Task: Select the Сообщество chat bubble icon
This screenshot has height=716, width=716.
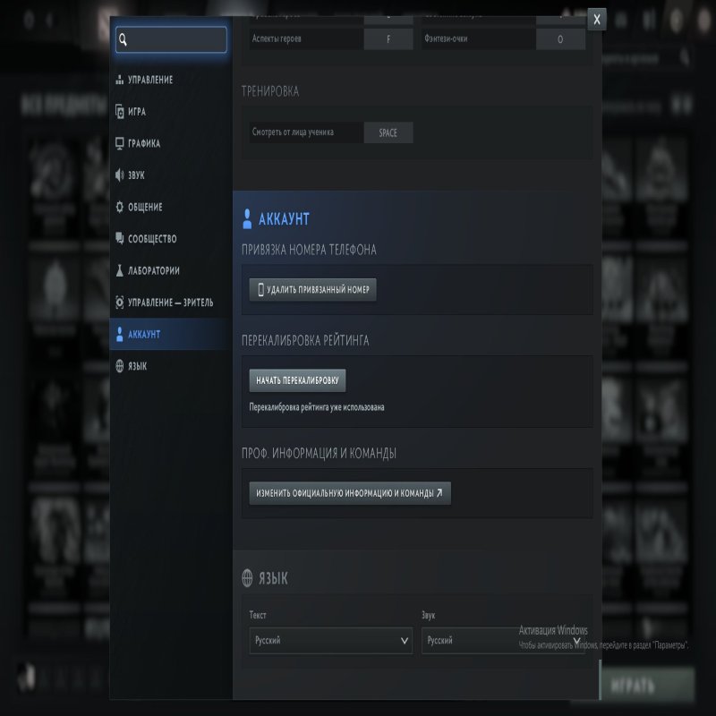Action: click(119, 239)
